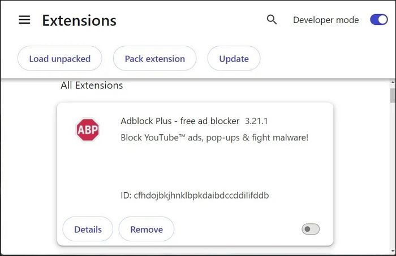Click the Adblock Plus extension name
The width and height of the screenshot is (396, 256).
[180, 121]
